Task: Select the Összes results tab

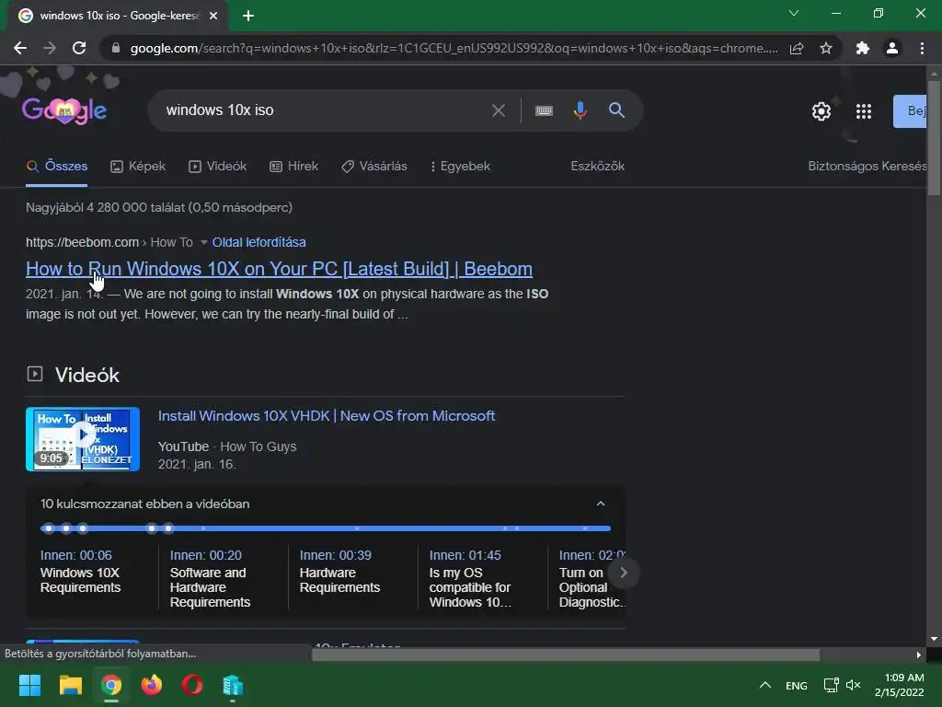Action: point(57,166)
